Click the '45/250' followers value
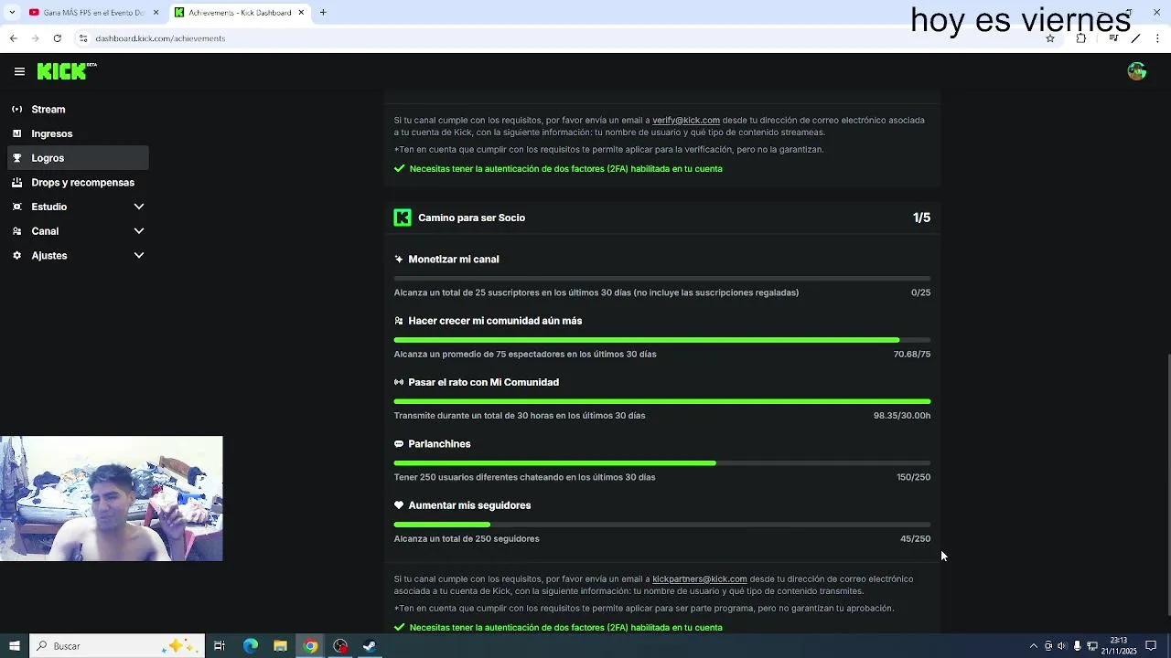 click(x=916, y=538)
